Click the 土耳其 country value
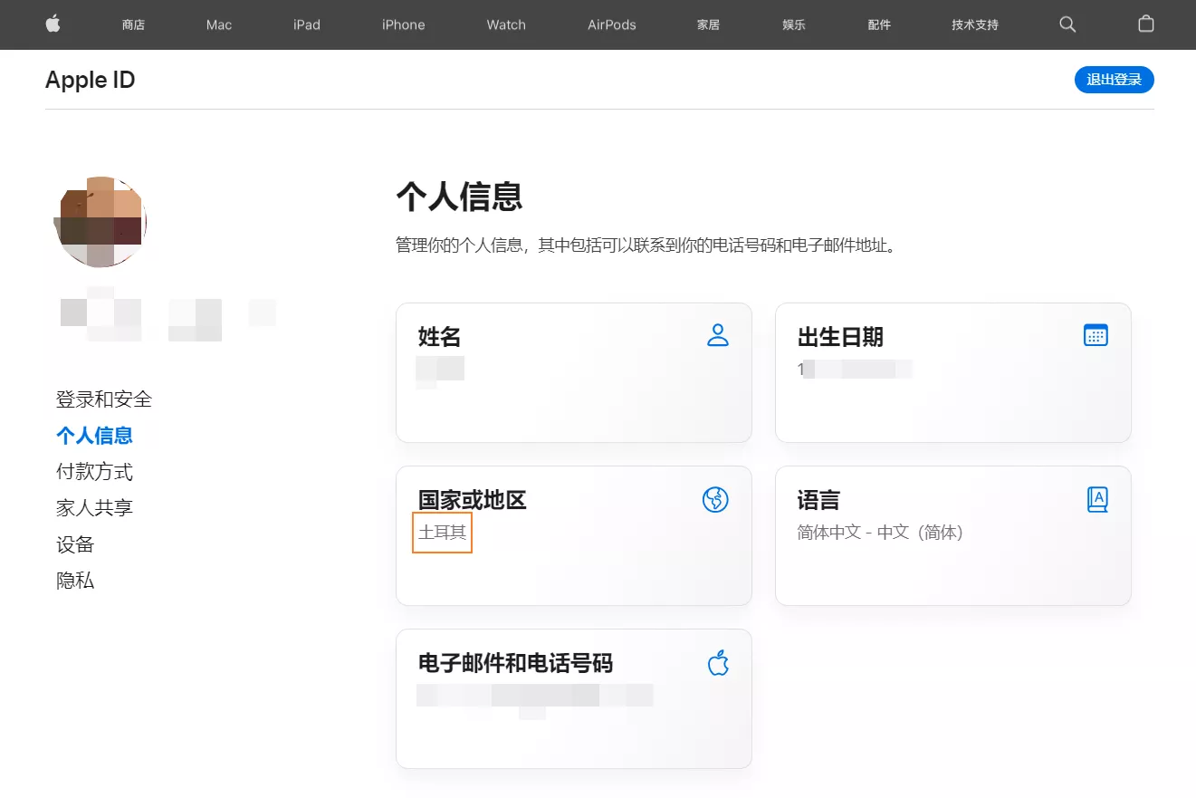This screenshot has width=1196, height=798. pos(443,533)
